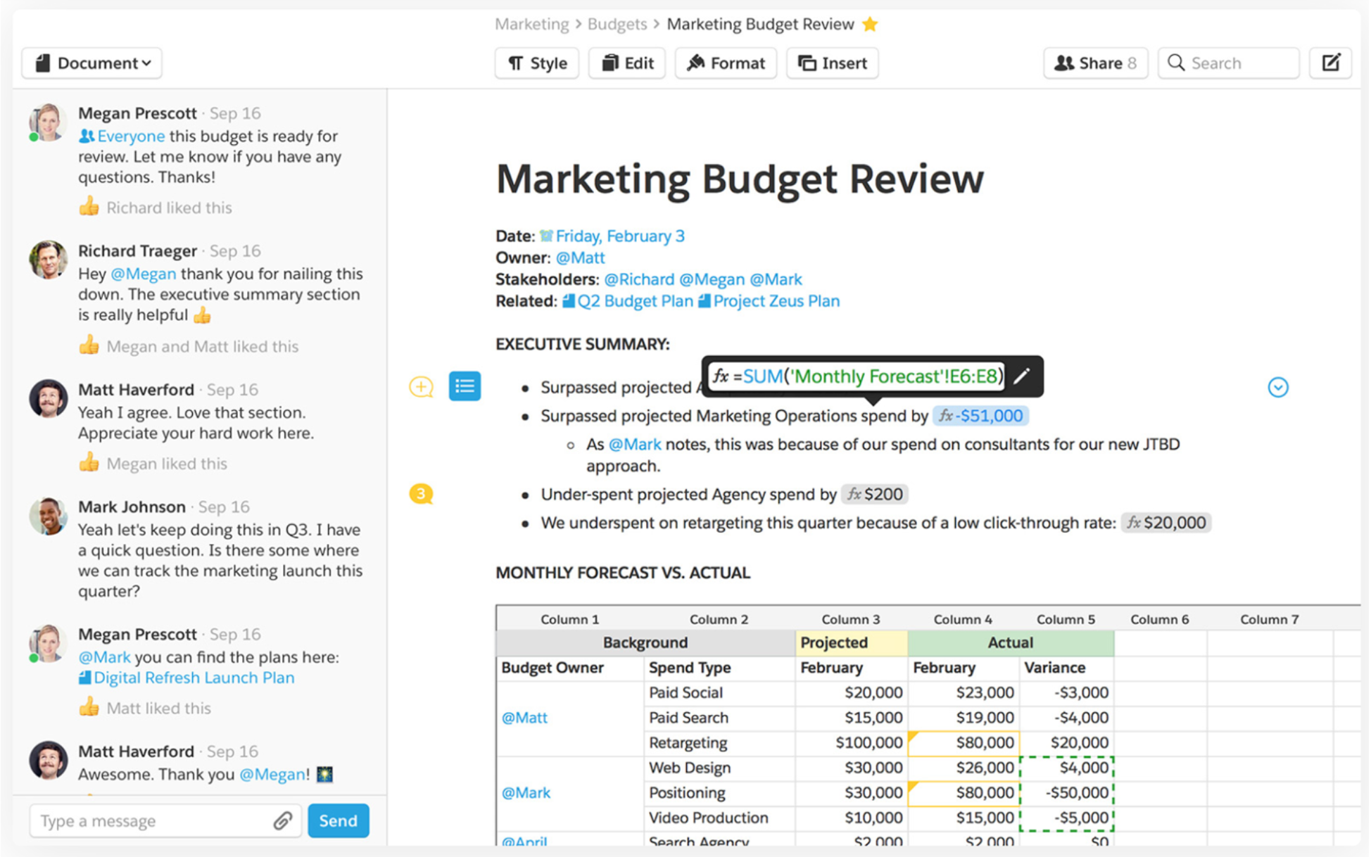Open the Document dropdown menu
This screenshot has height=857, width=1371.
point(92,63)
